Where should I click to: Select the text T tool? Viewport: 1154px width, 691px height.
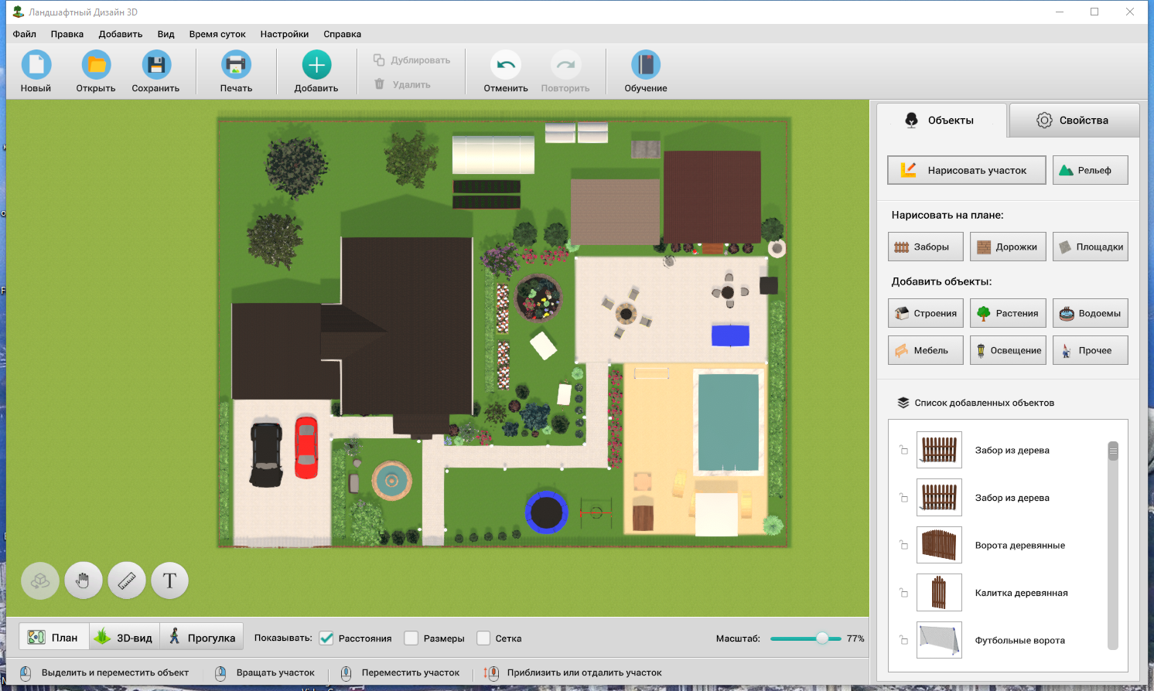point(170,580)
